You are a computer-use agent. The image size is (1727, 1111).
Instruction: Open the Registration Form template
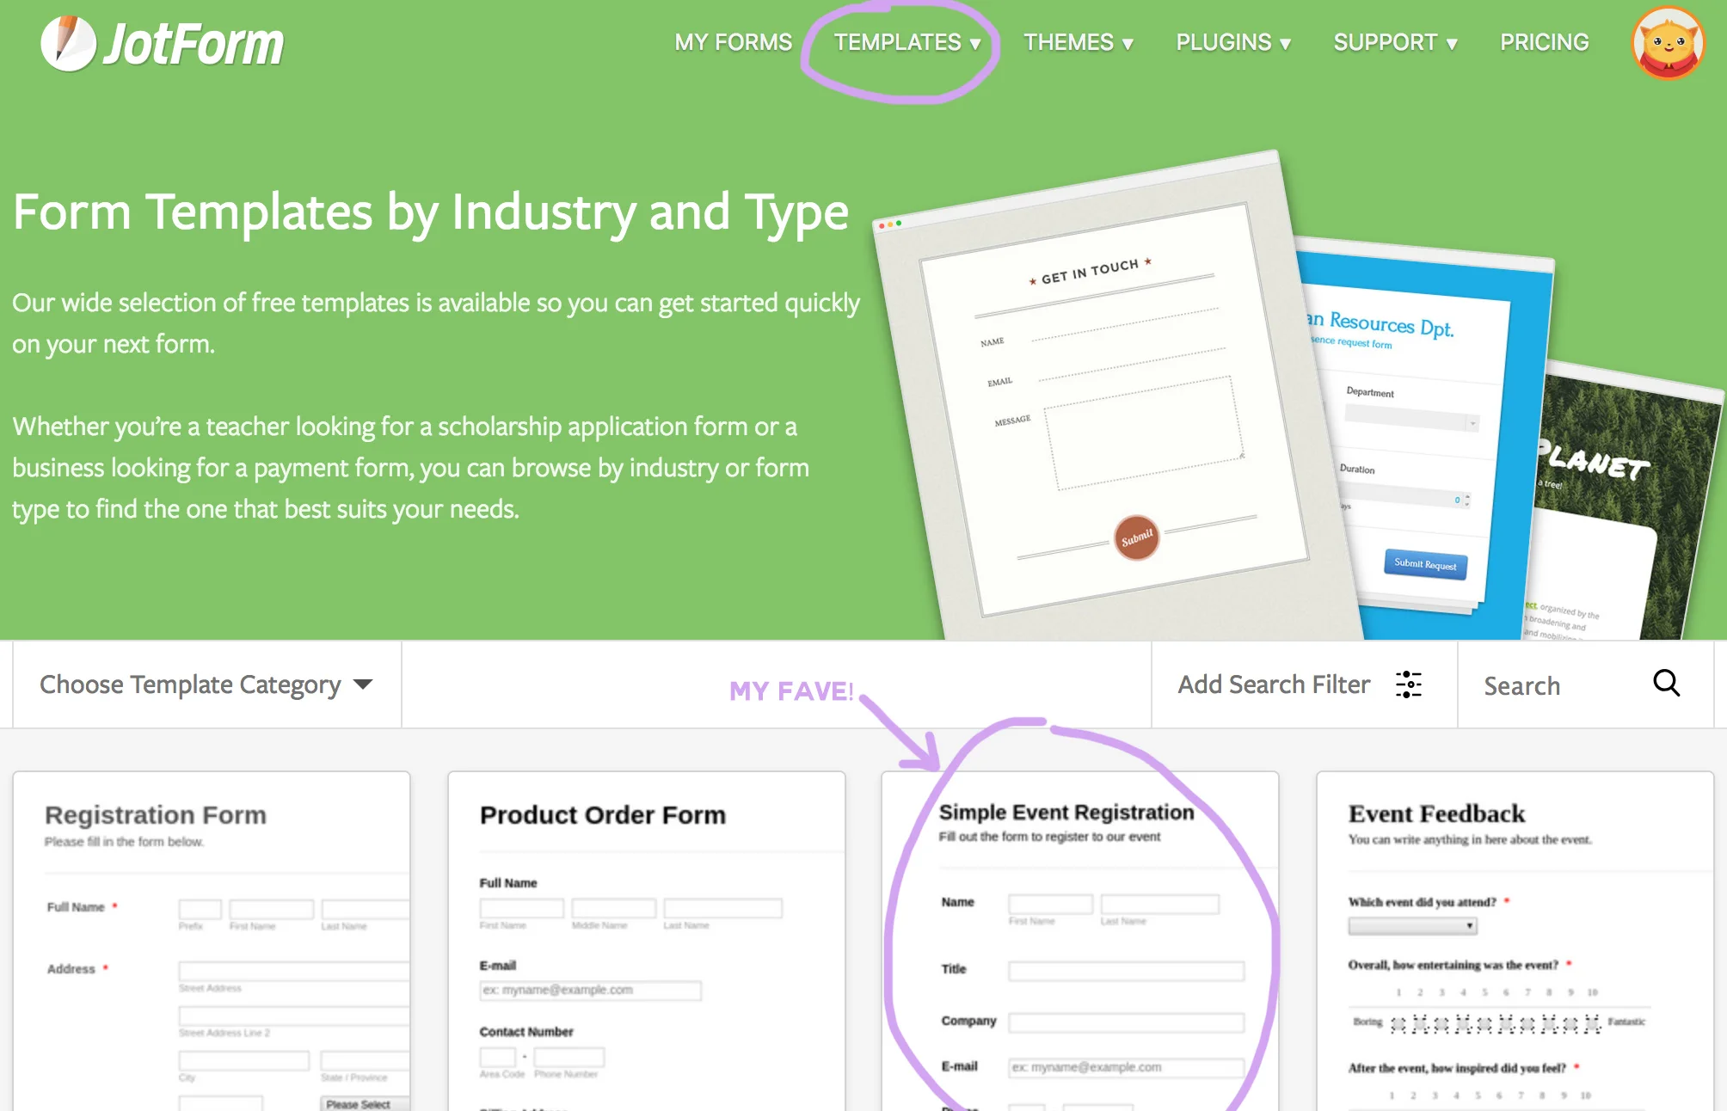point(212,941)
